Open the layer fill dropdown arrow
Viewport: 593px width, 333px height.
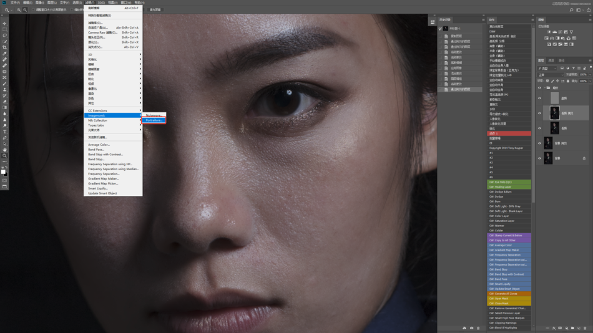point(591,81)
